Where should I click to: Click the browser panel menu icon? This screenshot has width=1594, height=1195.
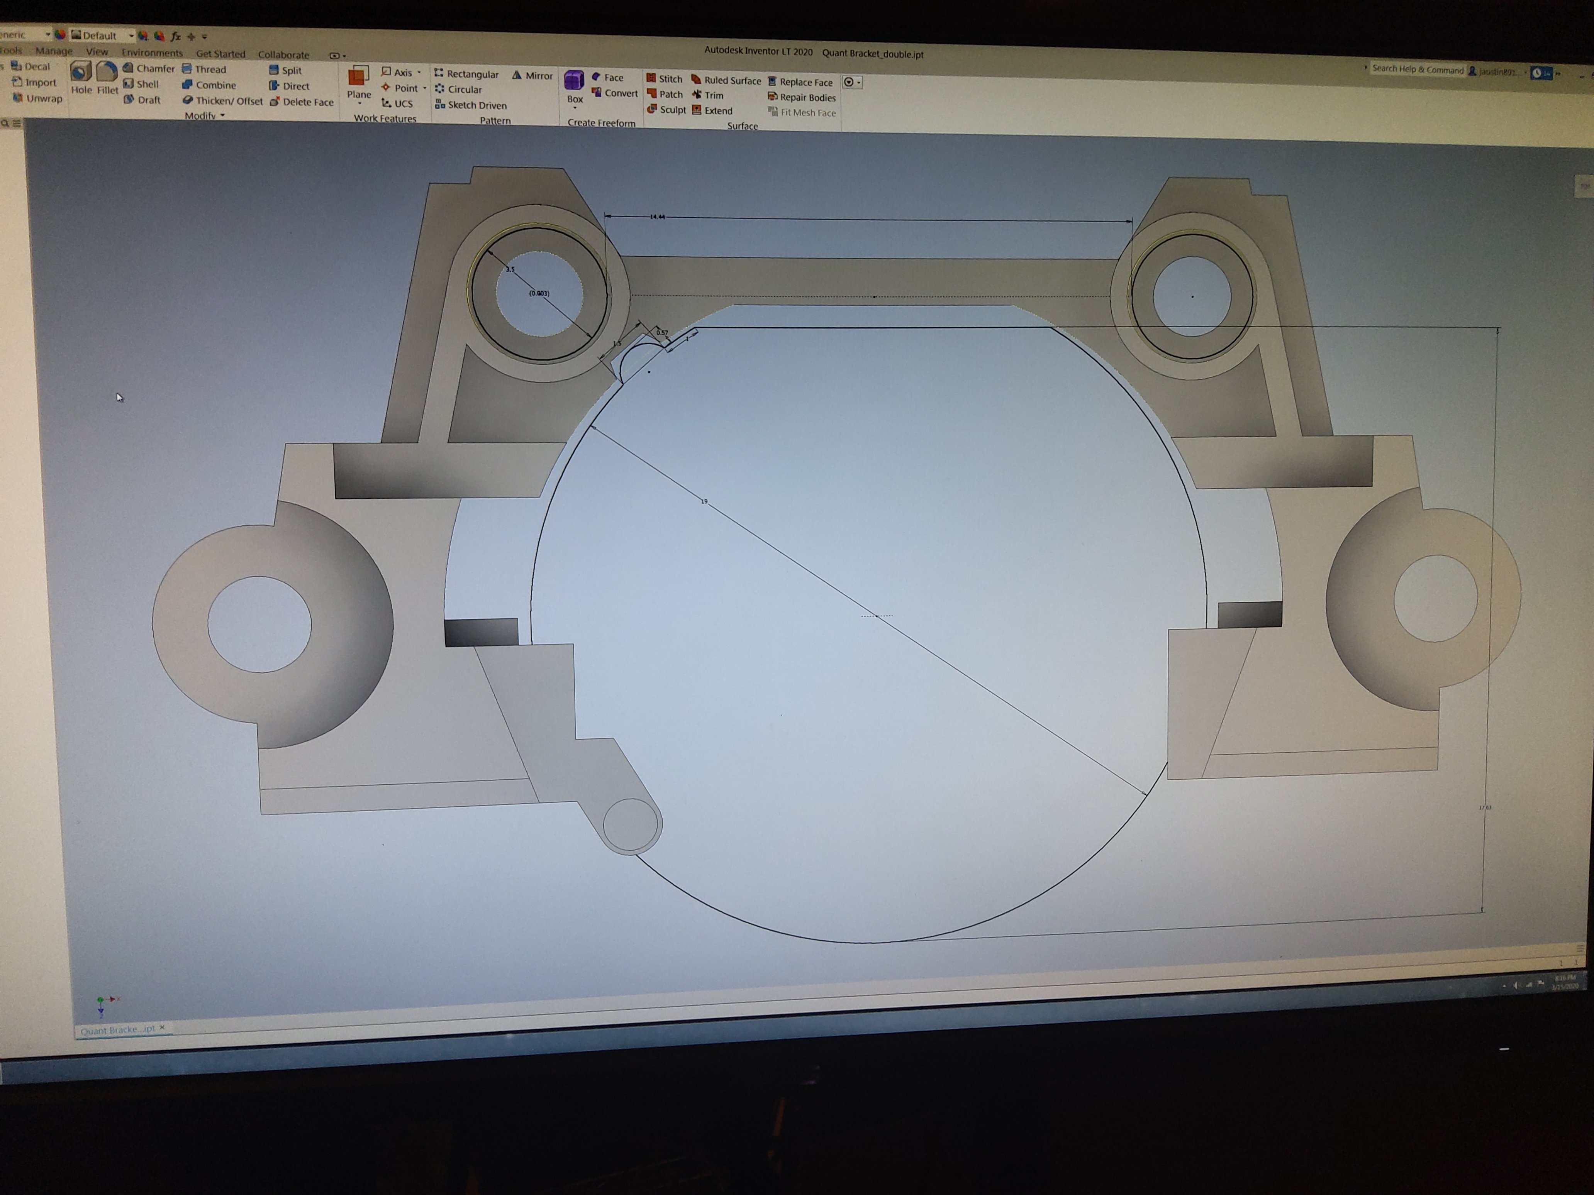[17, 123]
